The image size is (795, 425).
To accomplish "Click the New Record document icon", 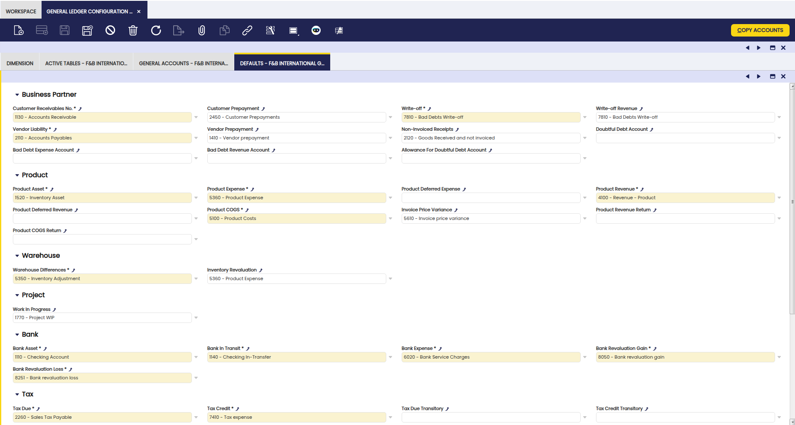I will 19,30.
